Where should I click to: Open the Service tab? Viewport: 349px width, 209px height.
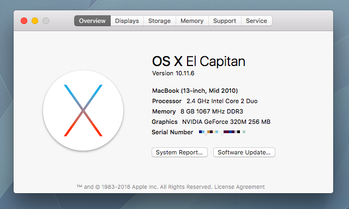coord(256,21)
